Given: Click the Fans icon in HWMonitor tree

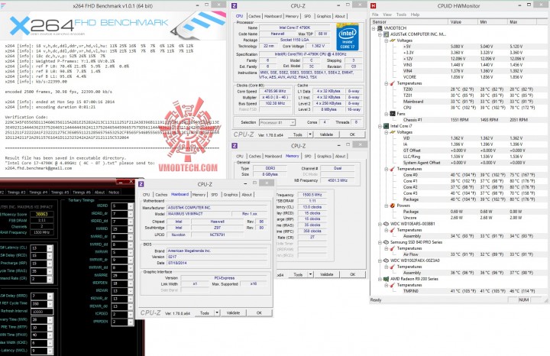Looking at the screenshot, I should pos(393,114).
